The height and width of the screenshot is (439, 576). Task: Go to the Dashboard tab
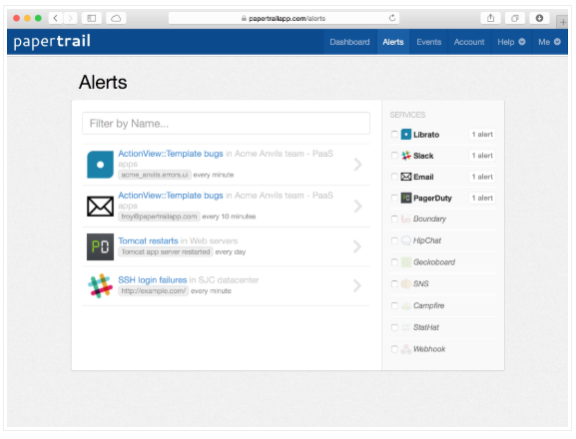tap(349, 42)
